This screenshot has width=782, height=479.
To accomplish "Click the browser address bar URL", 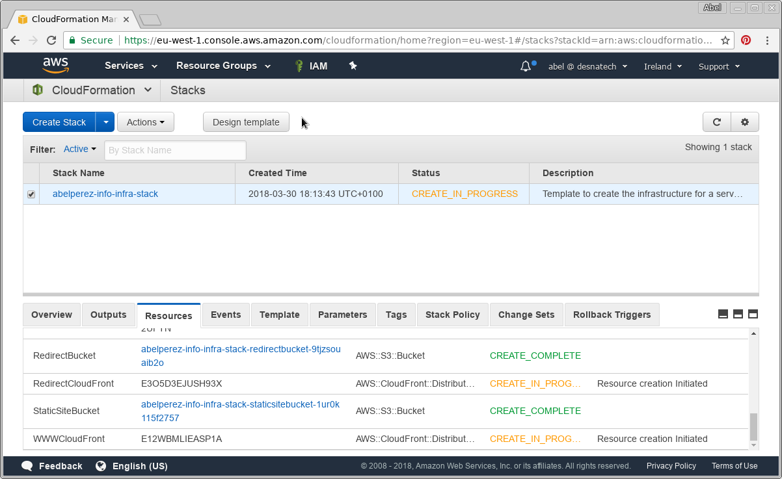I will (418, 40).
